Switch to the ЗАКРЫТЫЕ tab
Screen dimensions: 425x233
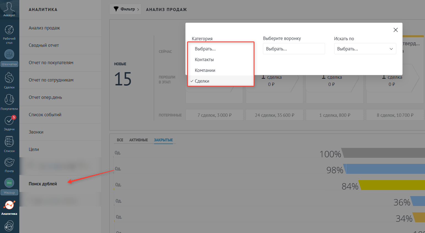(163, 140)
